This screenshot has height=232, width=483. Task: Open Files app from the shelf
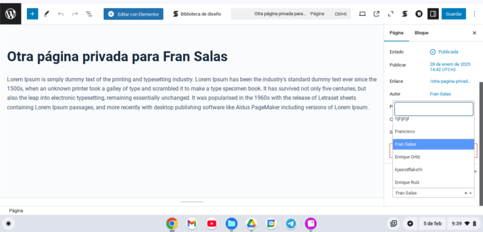coord(231,224)
